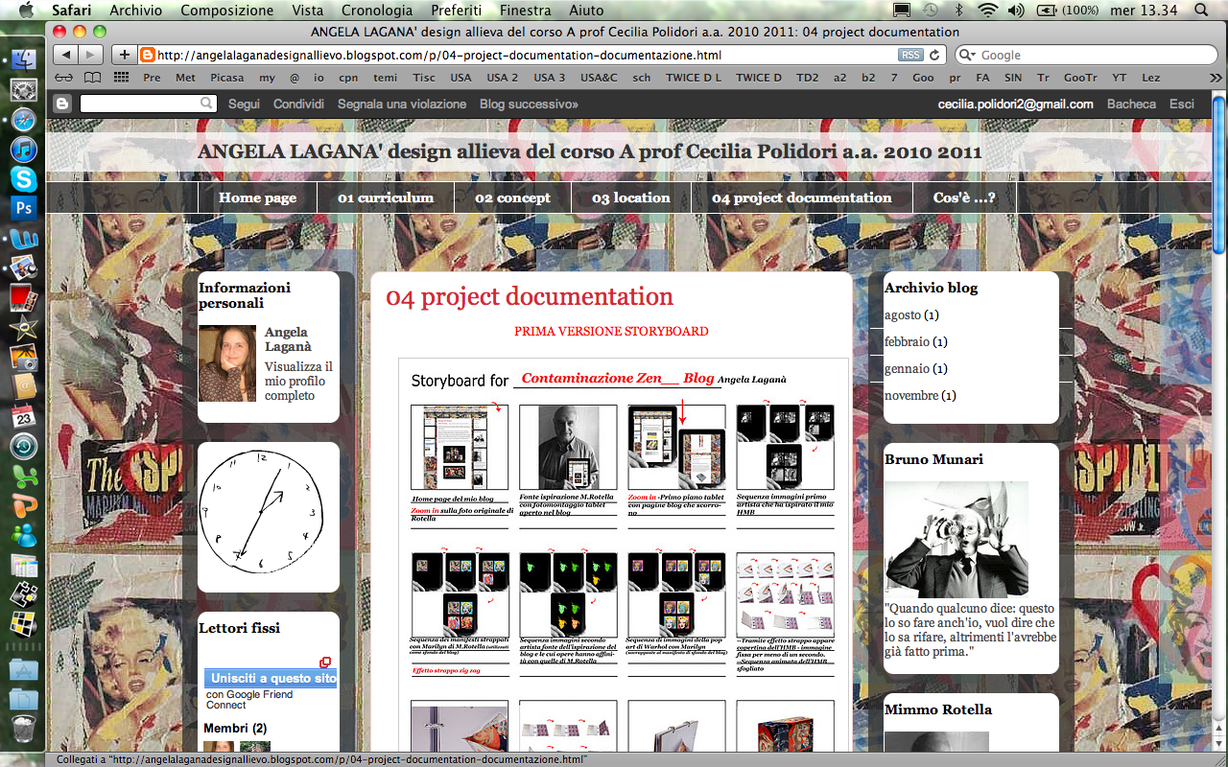Click Esci to log out
Image resolution: width=1228 pixels, height=767 pixels.
click(1182, 104)
